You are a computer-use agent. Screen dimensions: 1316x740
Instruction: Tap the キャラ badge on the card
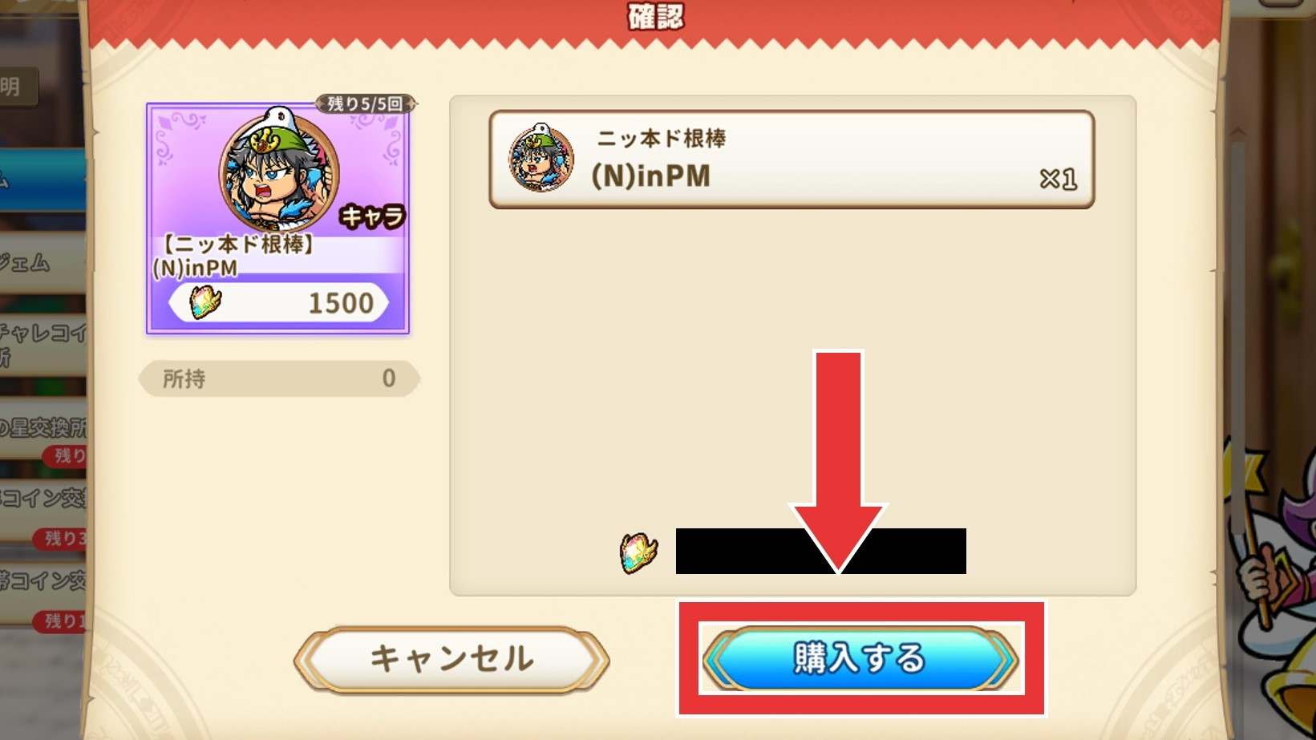click(372, 216)
